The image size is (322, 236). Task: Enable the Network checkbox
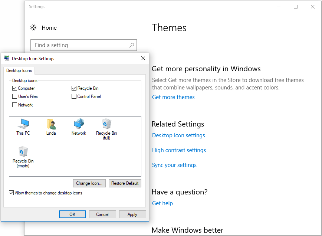[x=14, y=105]
